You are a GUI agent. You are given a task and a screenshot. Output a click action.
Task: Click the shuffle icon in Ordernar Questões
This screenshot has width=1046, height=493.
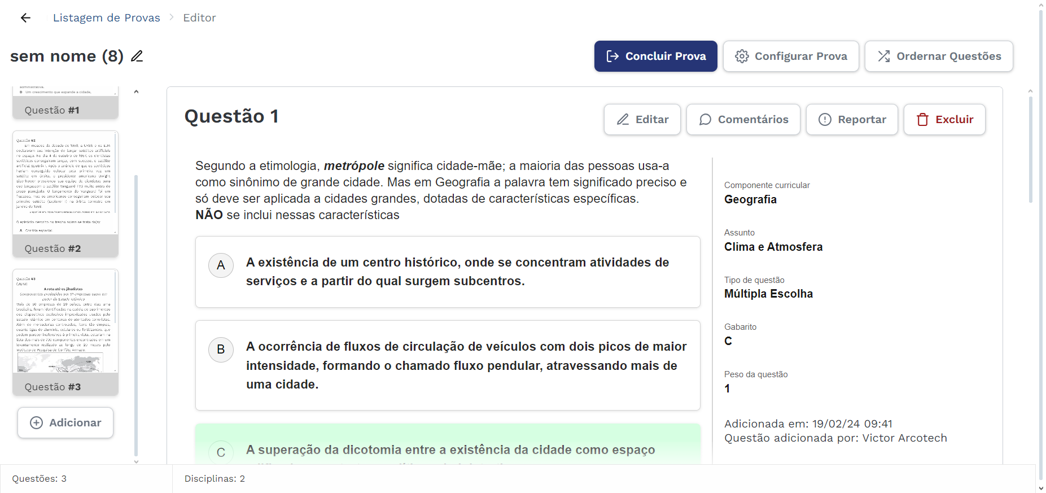[884, 56]
